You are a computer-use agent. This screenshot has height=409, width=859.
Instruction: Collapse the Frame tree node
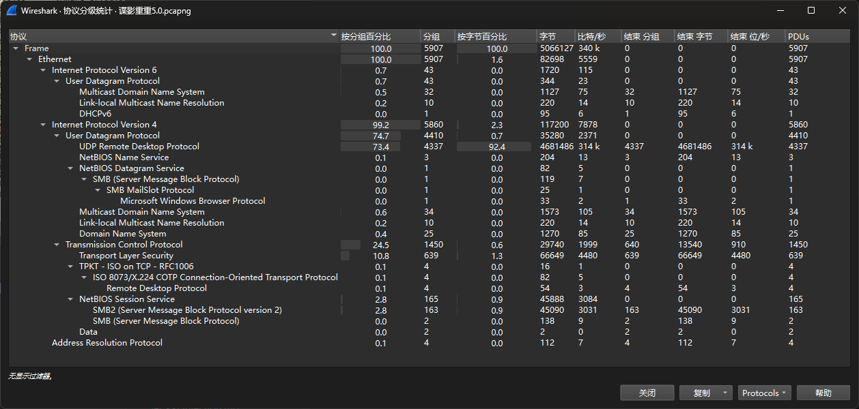[16, 48]
